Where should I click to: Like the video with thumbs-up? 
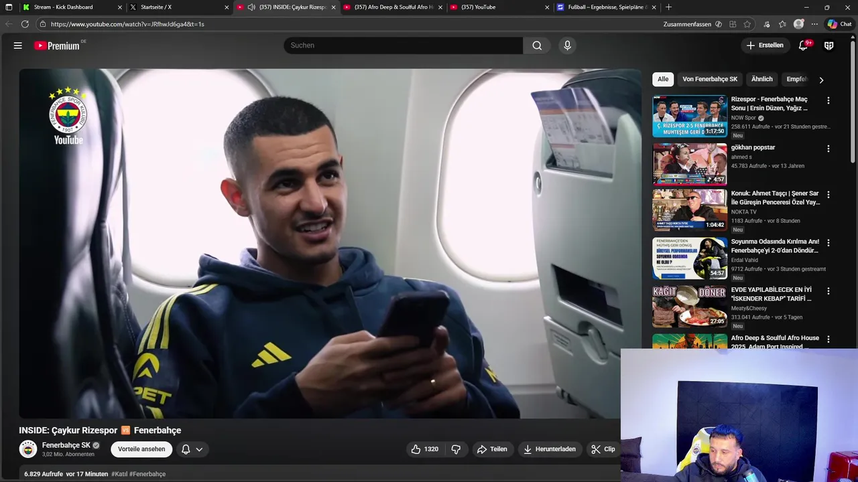424,449
